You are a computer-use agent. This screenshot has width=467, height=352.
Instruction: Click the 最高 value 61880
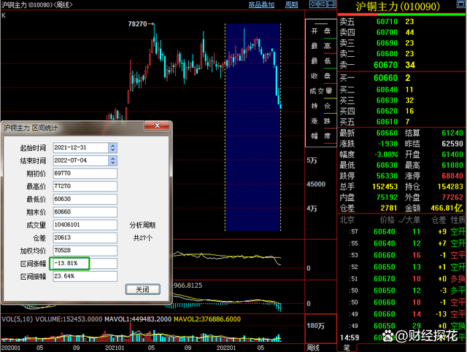click(x=452, y=165)
